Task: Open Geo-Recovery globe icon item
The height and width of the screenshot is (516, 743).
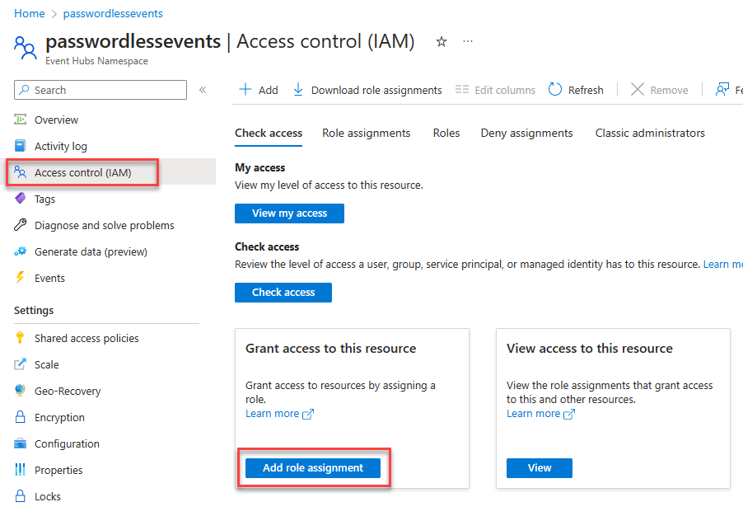Action: tap(21, 391)
